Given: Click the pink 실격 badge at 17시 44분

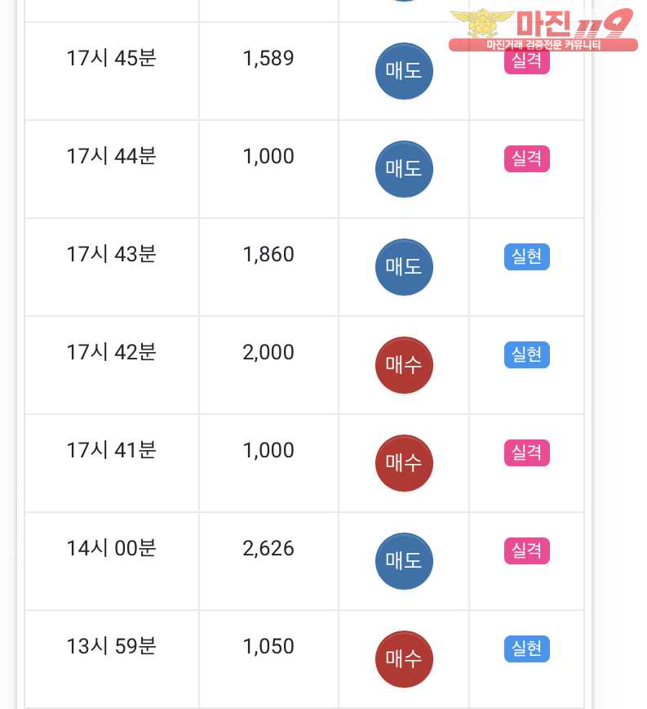Looking at the screenshot, I should pos(527,158).
